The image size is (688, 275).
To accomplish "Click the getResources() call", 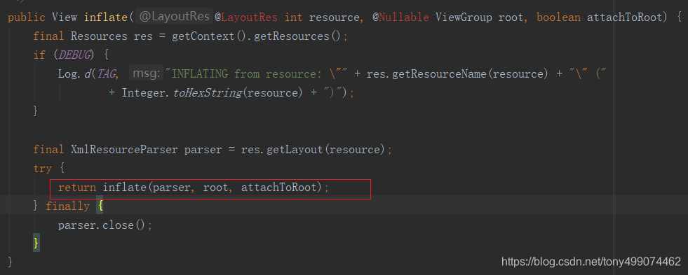I will pyautogui.click(x=297, y=36).
